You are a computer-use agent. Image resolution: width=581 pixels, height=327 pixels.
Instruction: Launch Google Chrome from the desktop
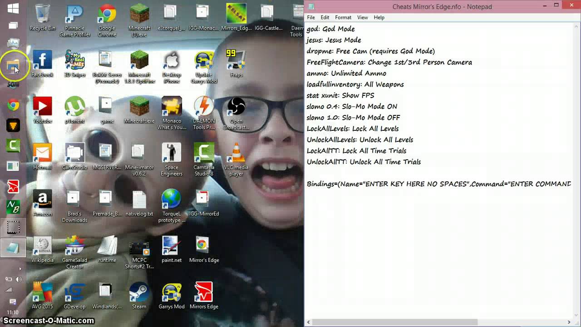(107, 20)
